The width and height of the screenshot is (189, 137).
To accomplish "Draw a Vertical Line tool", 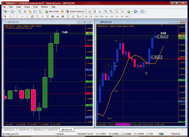I will (17, 16).
